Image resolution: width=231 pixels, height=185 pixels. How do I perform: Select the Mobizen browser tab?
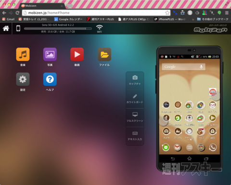42,6
